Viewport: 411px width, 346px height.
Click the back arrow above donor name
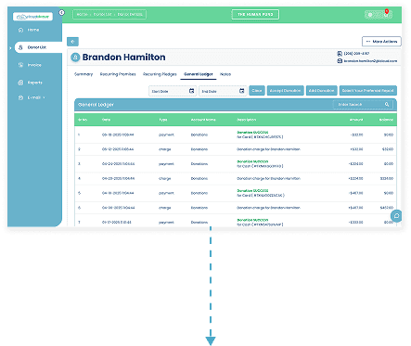(x=72, y=42)
